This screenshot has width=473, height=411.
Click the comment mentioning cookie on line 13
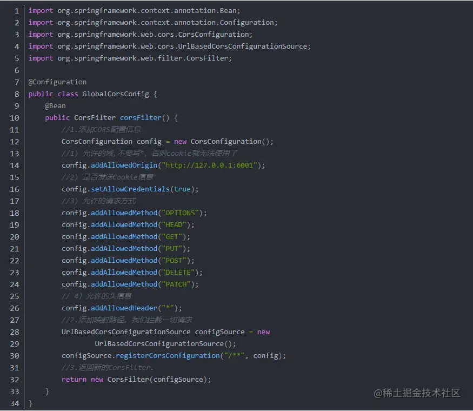point(149,153)
